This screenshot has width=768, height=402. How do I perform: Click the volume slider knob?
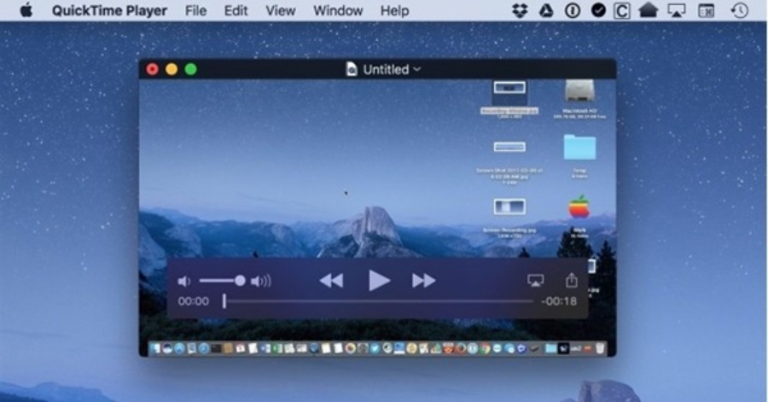[x=240, y=280]
